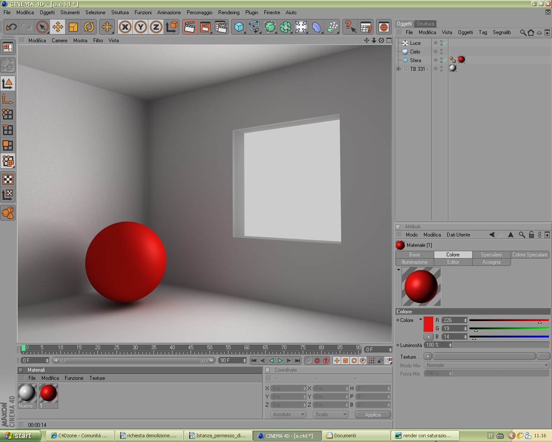
Task: Click the Applica button
Action: [373, 414]
